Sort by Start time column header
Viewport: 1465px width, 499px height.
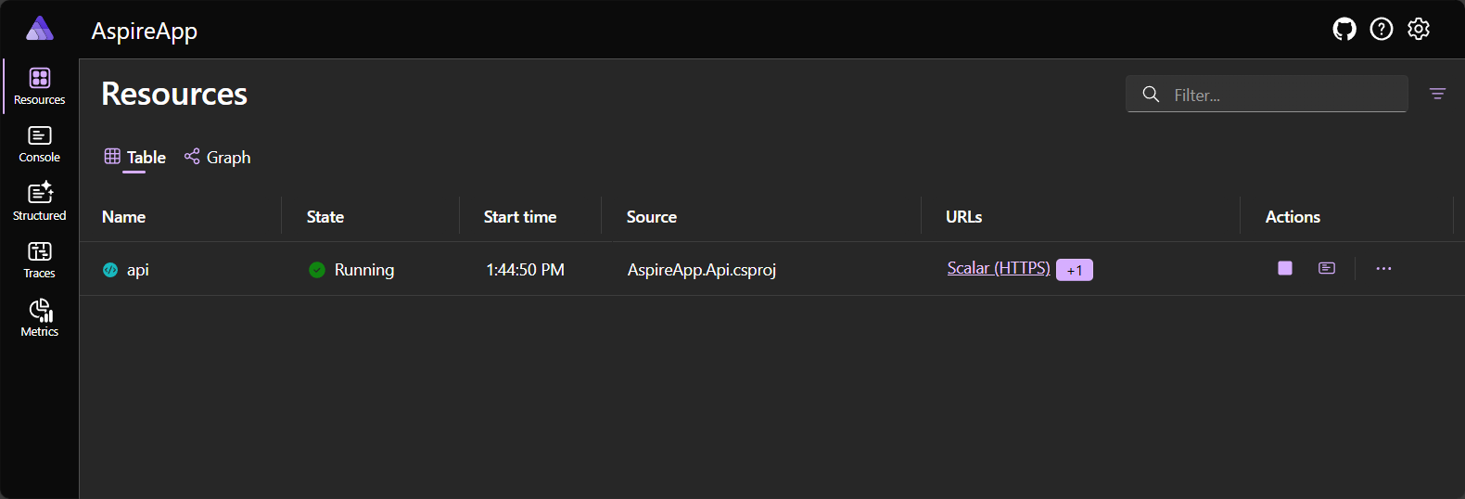tap(520, 217)
